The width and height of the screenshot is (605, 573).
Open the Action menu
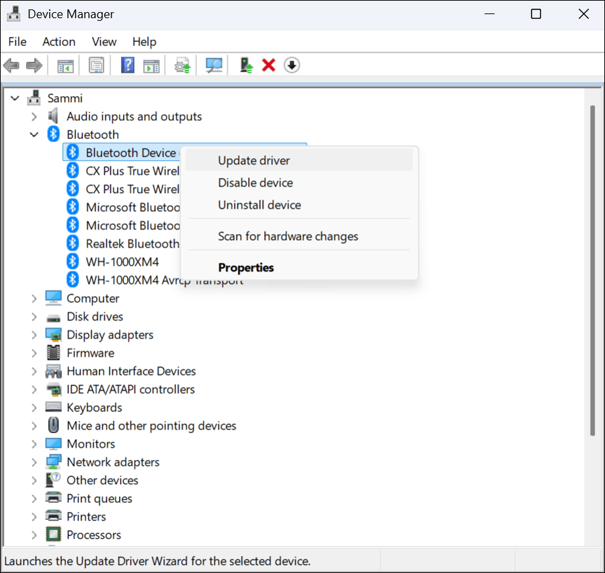(58, 42)
